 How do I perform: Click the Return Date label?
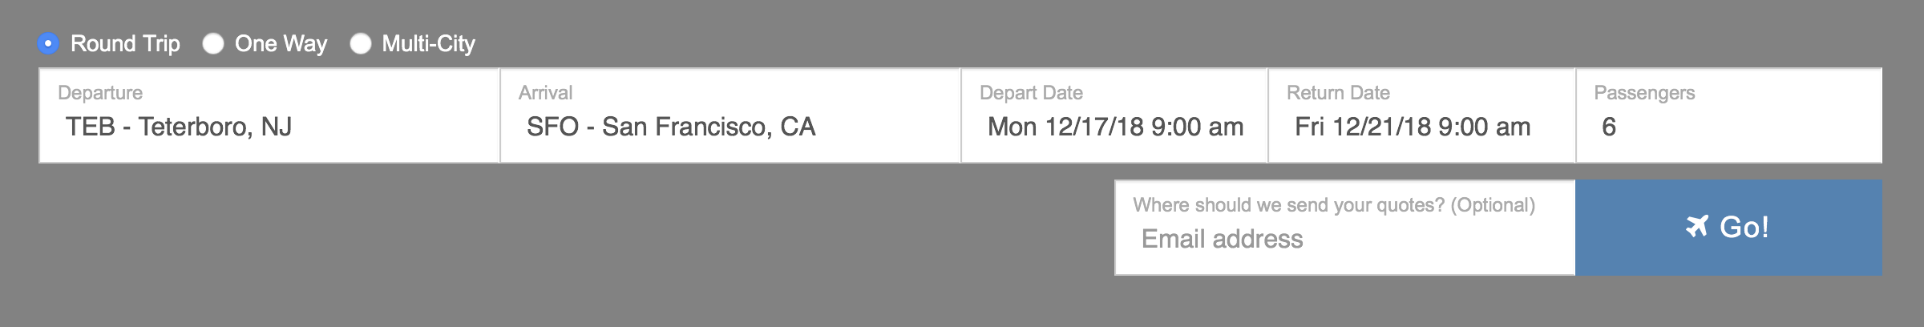pyautogui.click(x=1338, y=93)
